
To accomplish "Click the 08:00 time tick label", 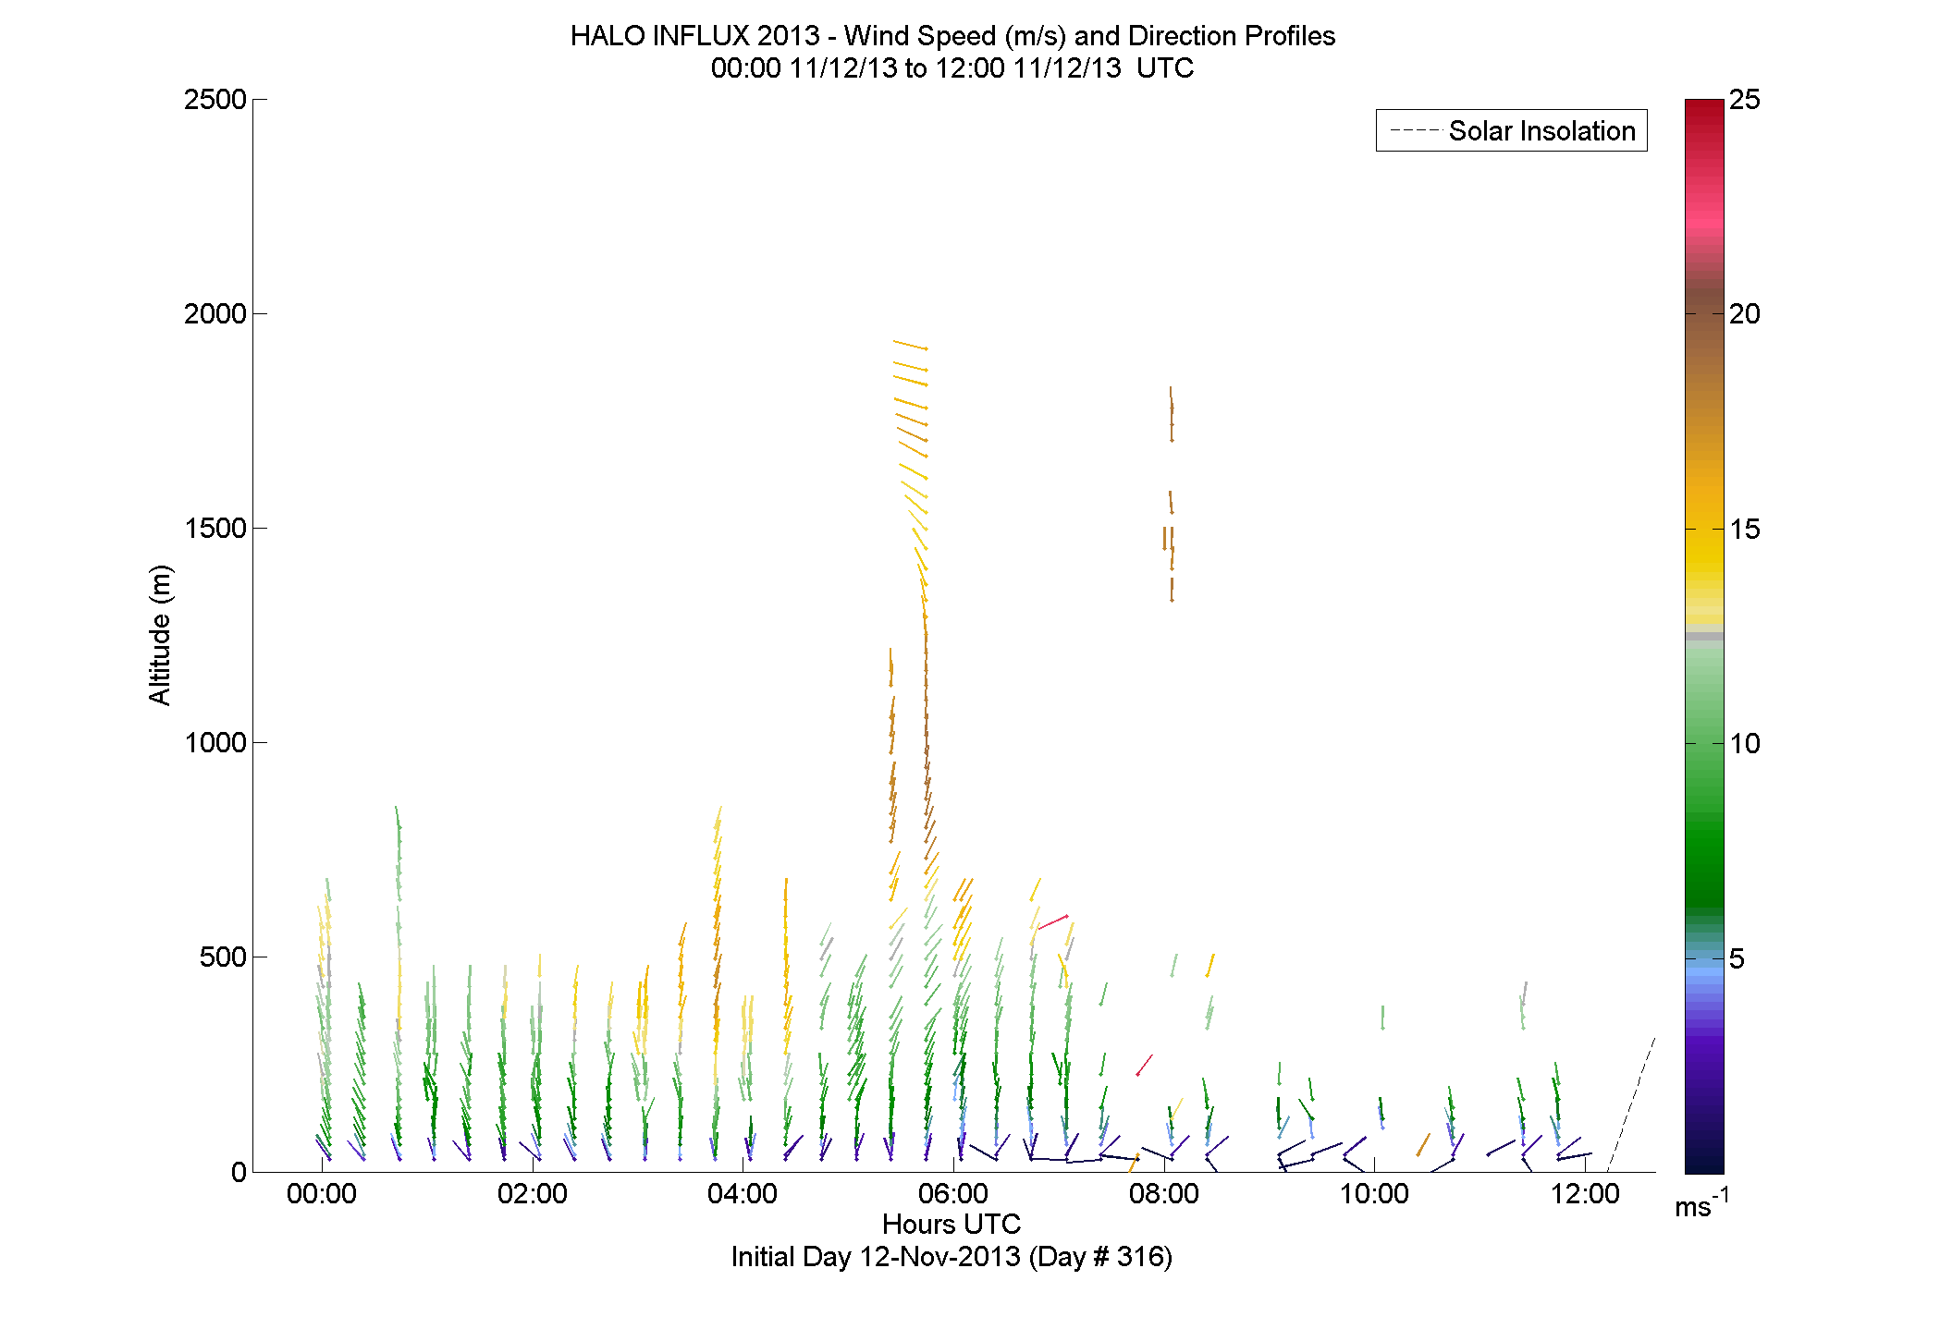I will click(1164, 1193).
